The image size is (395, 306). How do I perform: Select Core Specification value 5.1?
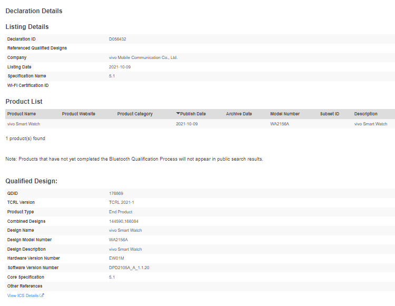[x=112, y=277]
